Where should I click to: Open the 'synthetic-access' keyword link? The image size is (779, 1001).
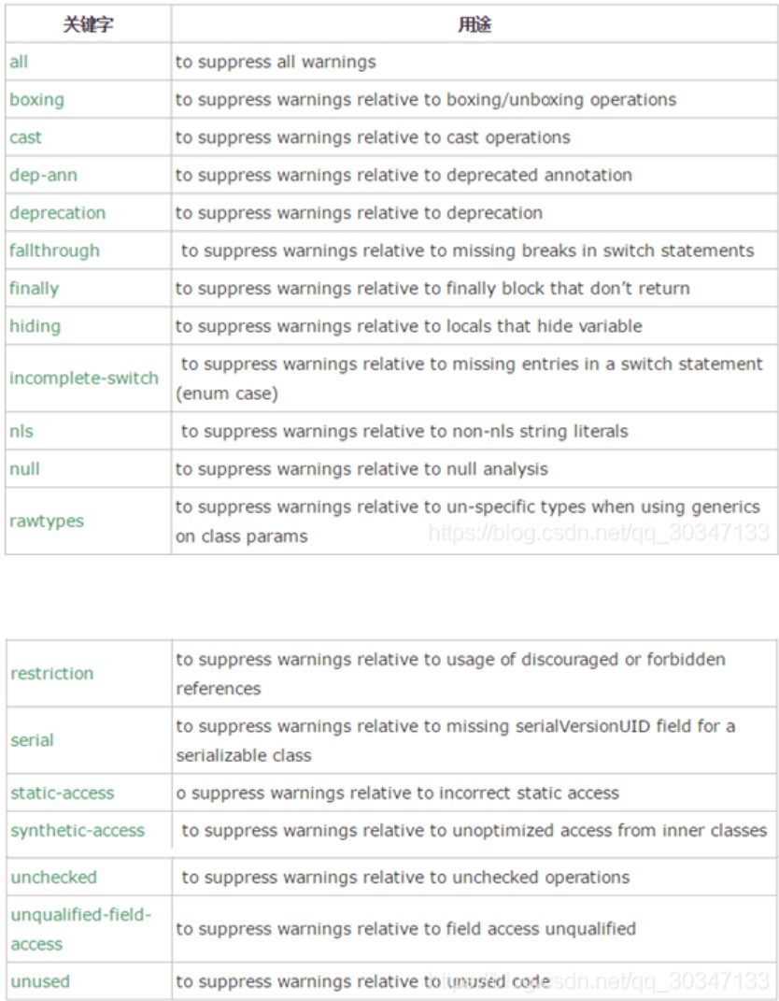click(78, 830)
